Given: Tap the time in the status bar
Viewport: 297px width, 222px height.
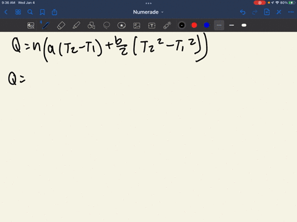Looking at the screenshot, I should pyautogui.click(x=9, y=2).
